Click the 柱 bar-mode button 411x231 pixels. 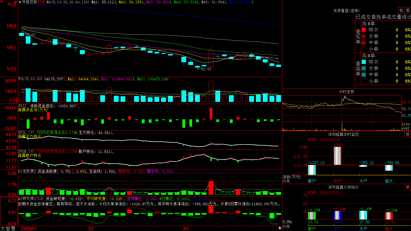pos(401,11)
